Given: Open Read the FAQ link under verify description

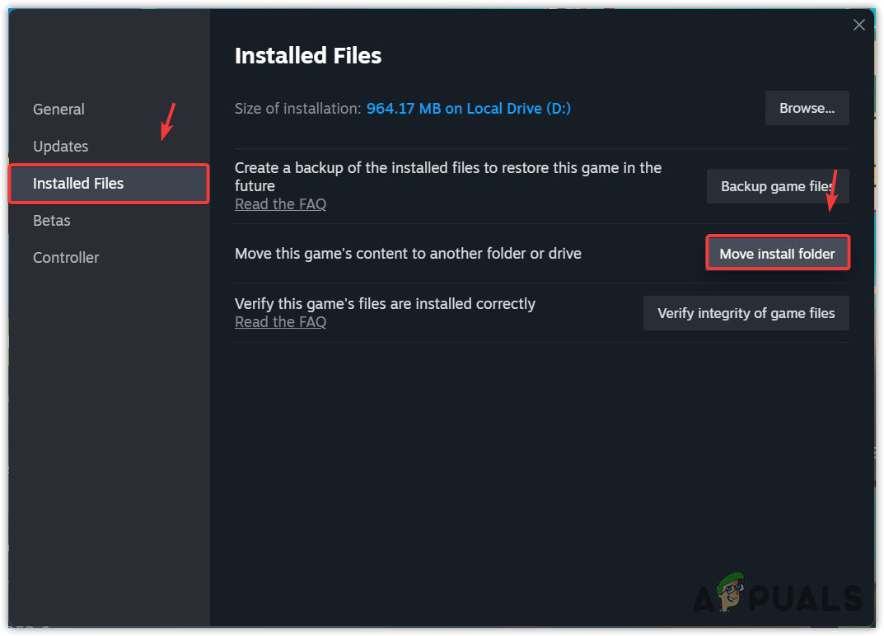Looking at the screenshot, I should coord(280,322).
